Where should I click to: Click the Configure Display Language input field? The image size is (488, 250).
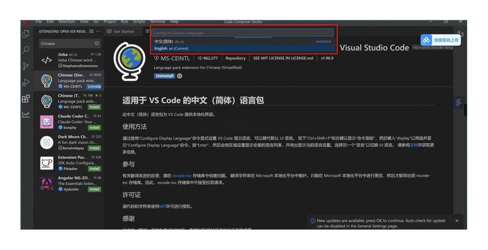243,33
